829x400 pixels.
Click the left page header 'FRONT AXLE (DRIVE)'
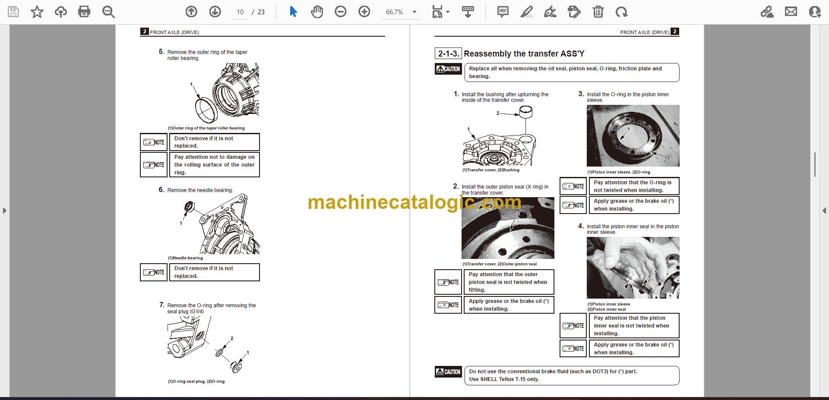coord(174,32)
